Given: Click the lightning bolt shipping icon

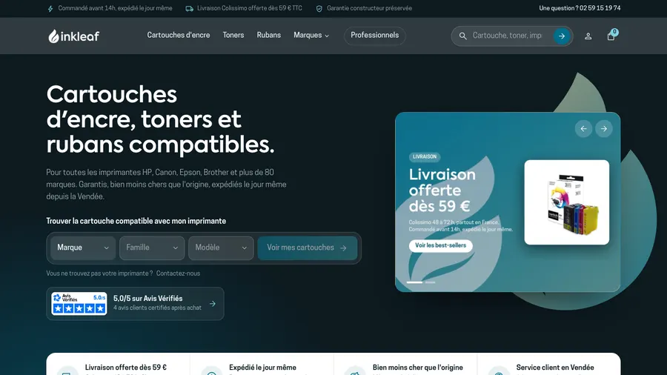Looking at the screenshot, I should tap(50, 8).
